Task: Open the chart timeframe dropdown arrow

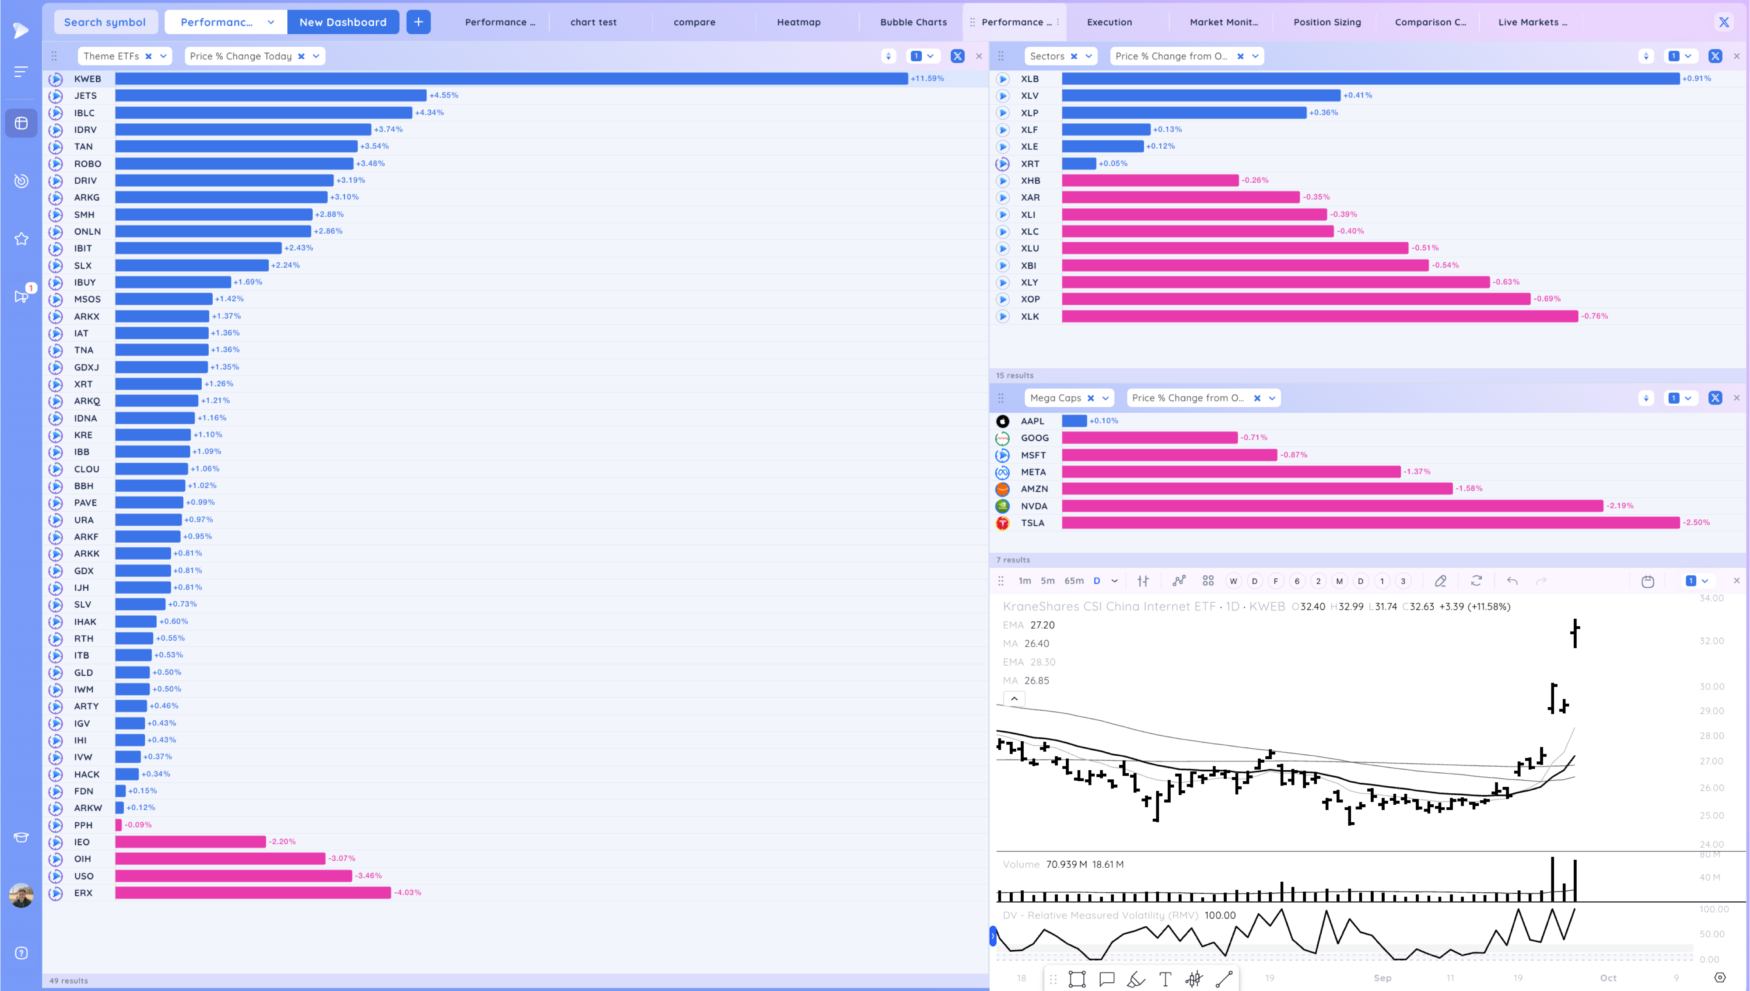Action: click(1114, 581)
